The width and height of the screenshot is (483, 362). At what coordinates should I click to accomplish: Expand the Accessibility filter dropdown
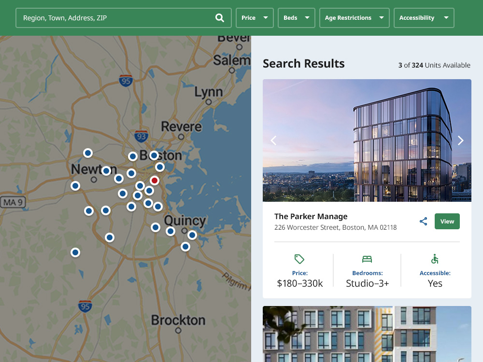pyautogui.click(x=424, y=18)
